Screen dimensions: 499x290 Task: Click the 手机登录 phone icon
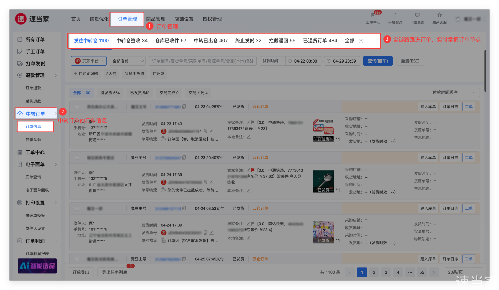[x=395, y=15]
